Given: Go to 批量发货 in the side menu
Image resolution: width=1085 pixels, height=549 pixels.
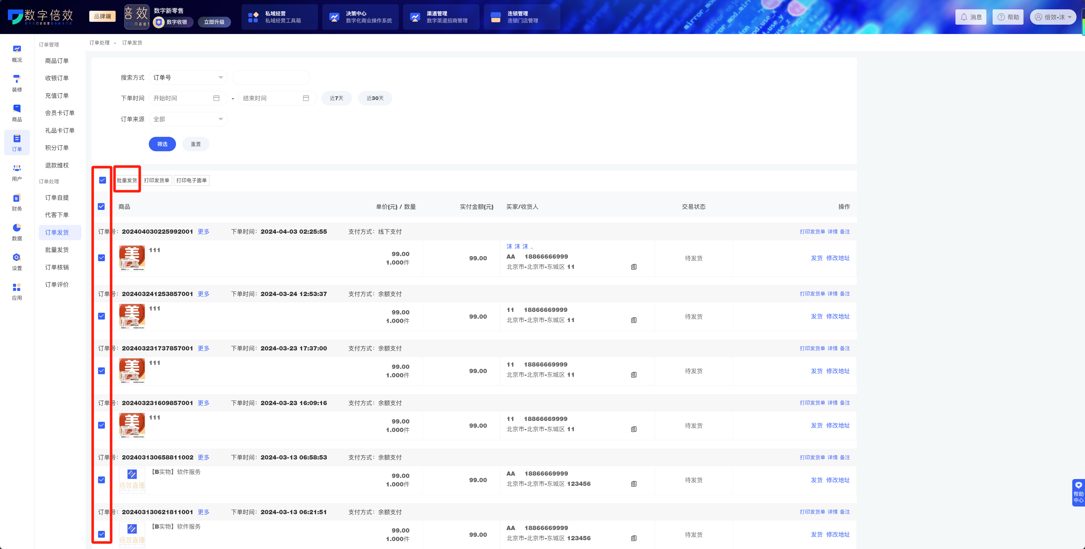Looking at the screenshot, I should pyautogui.click(x=57, y=250).
